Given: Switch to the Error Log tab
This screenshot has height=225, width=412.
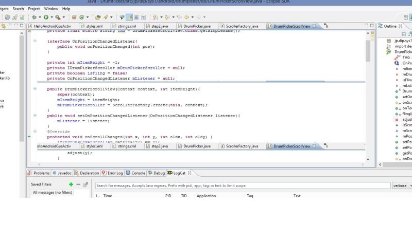Looking at the screenshot, I should [x=112, y=173].
